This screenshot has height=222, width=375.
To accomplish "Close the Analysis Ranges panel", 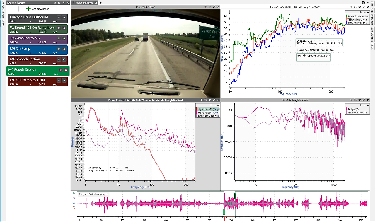I will pos(67,2).
